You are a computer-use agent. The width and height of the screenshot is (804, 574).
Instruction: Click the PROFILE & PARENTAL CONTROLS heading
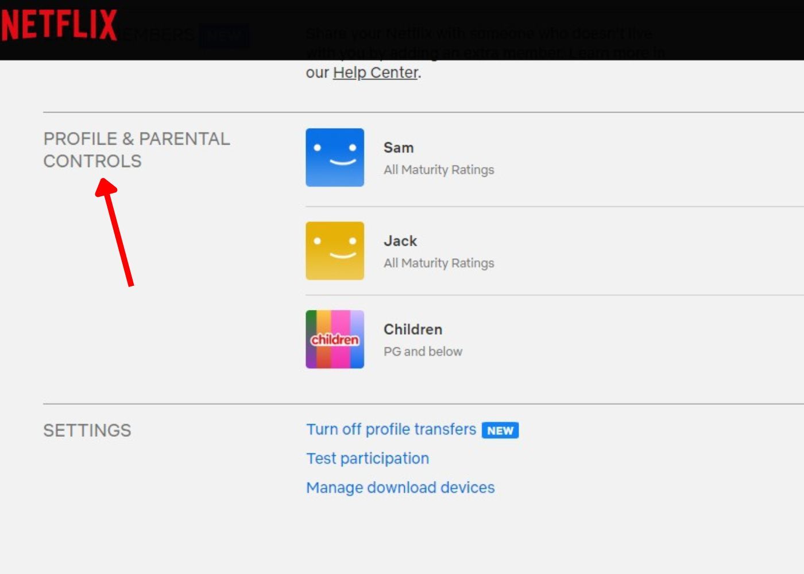tap(137, 149)
